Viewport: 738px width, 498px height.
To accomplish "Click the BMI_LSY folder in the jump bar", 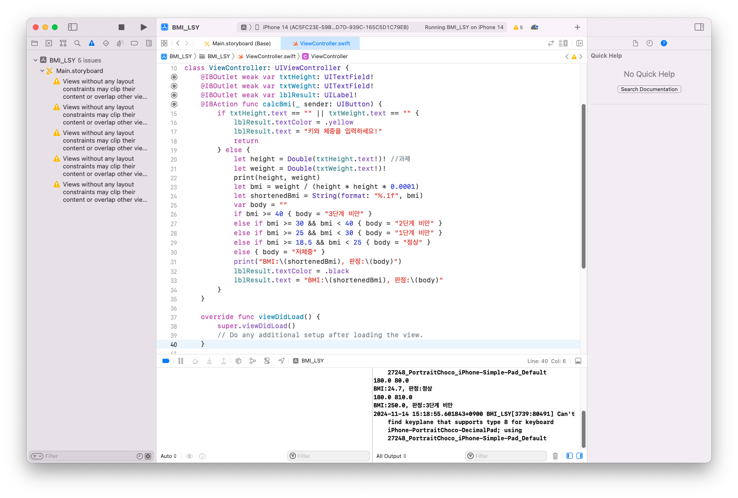I will [214, 56].
